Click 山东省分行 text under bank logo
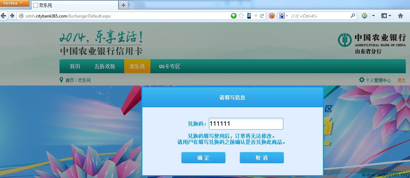The height and width of the screenshot is (178, 410). [x=368, y=52]
